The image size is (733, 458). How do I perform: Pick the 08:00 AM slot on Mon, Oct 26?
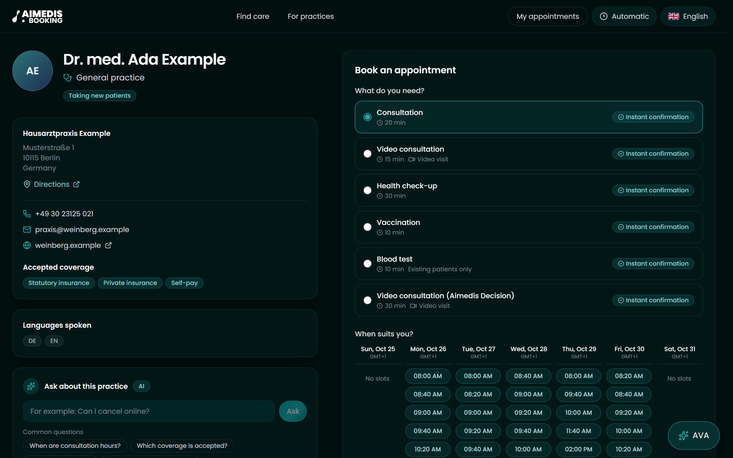point(428,376)
